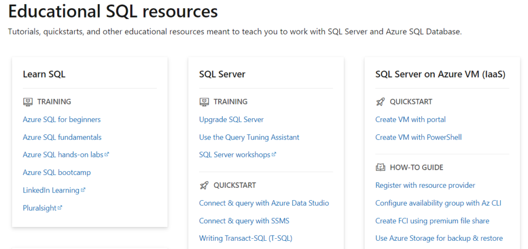528x249 pixels.
Task: Click the HOW-TO GUIDE icon
Action: pos(380,167)
